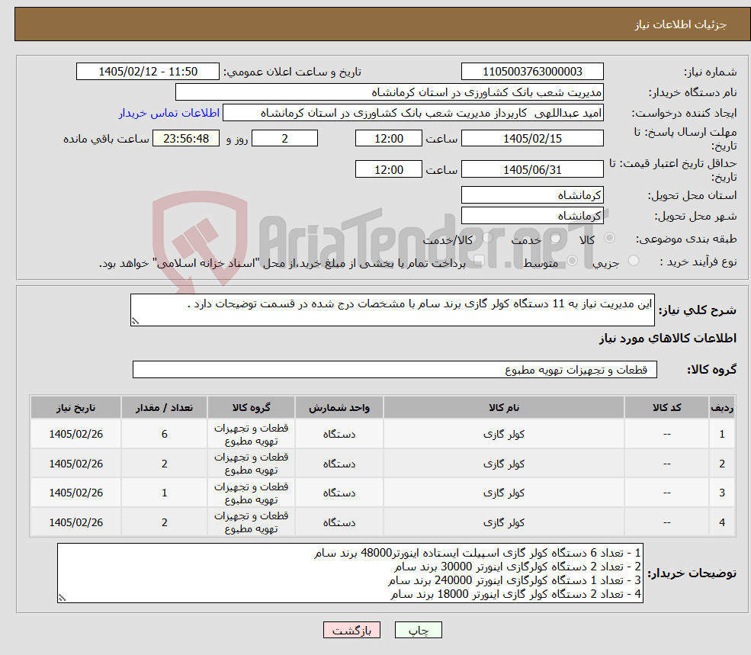The image size is (751, 655).
Task: Click the remaining time field 23:56:48
Action: pos(186,139)
